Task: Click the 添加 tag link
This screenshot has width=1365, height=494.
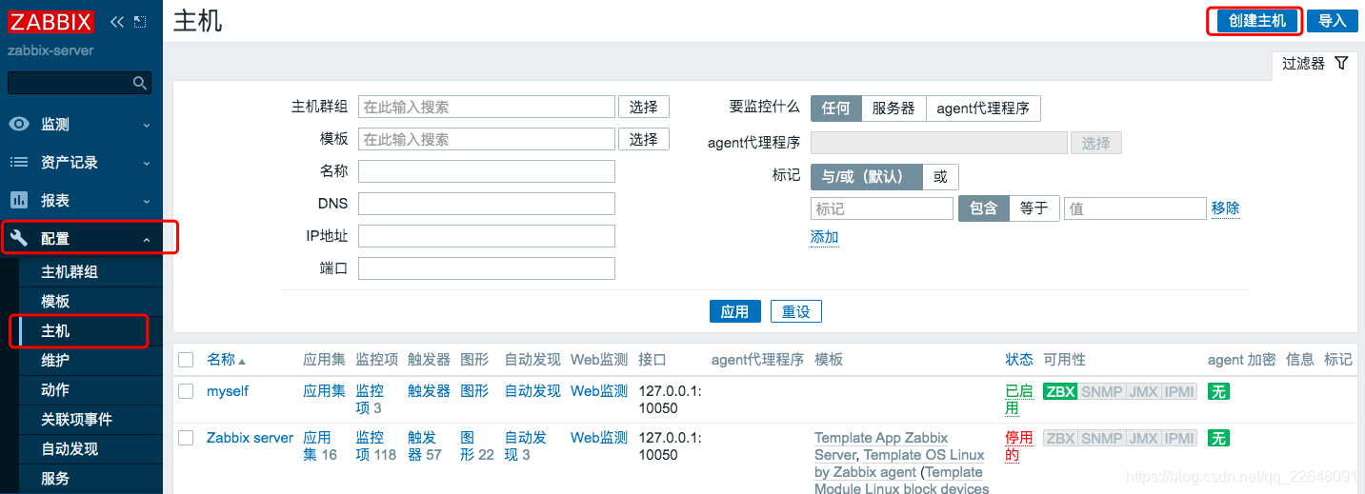Action: pyautogui.click(x=825, y=237)
